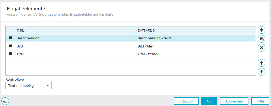Go back with the Zurück button
Image resolution: width=271 pixels, height=106 pixels.
click(x=186, y=101)
